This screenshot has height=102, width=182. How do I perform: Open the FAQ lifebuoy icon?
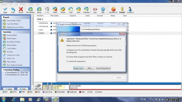coord(95,10)
